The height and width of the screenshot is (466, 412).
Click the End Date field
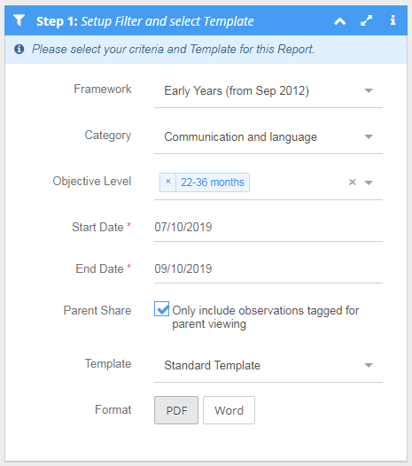coord(268,269)
